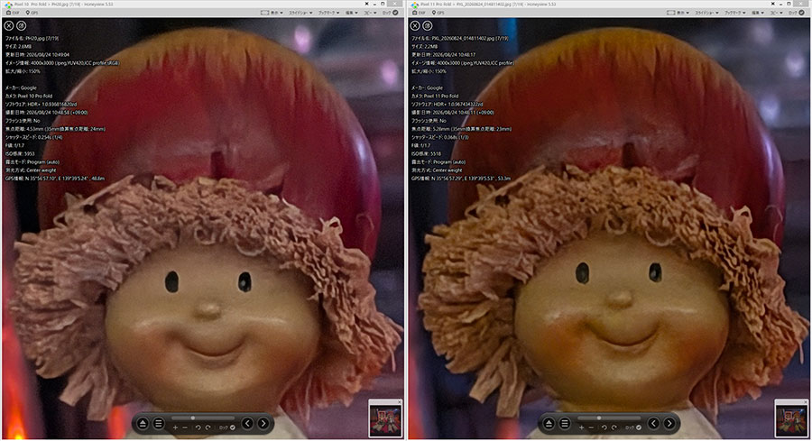
Task: Open hamburger menu in right control bar
Action: pos(565,423)
